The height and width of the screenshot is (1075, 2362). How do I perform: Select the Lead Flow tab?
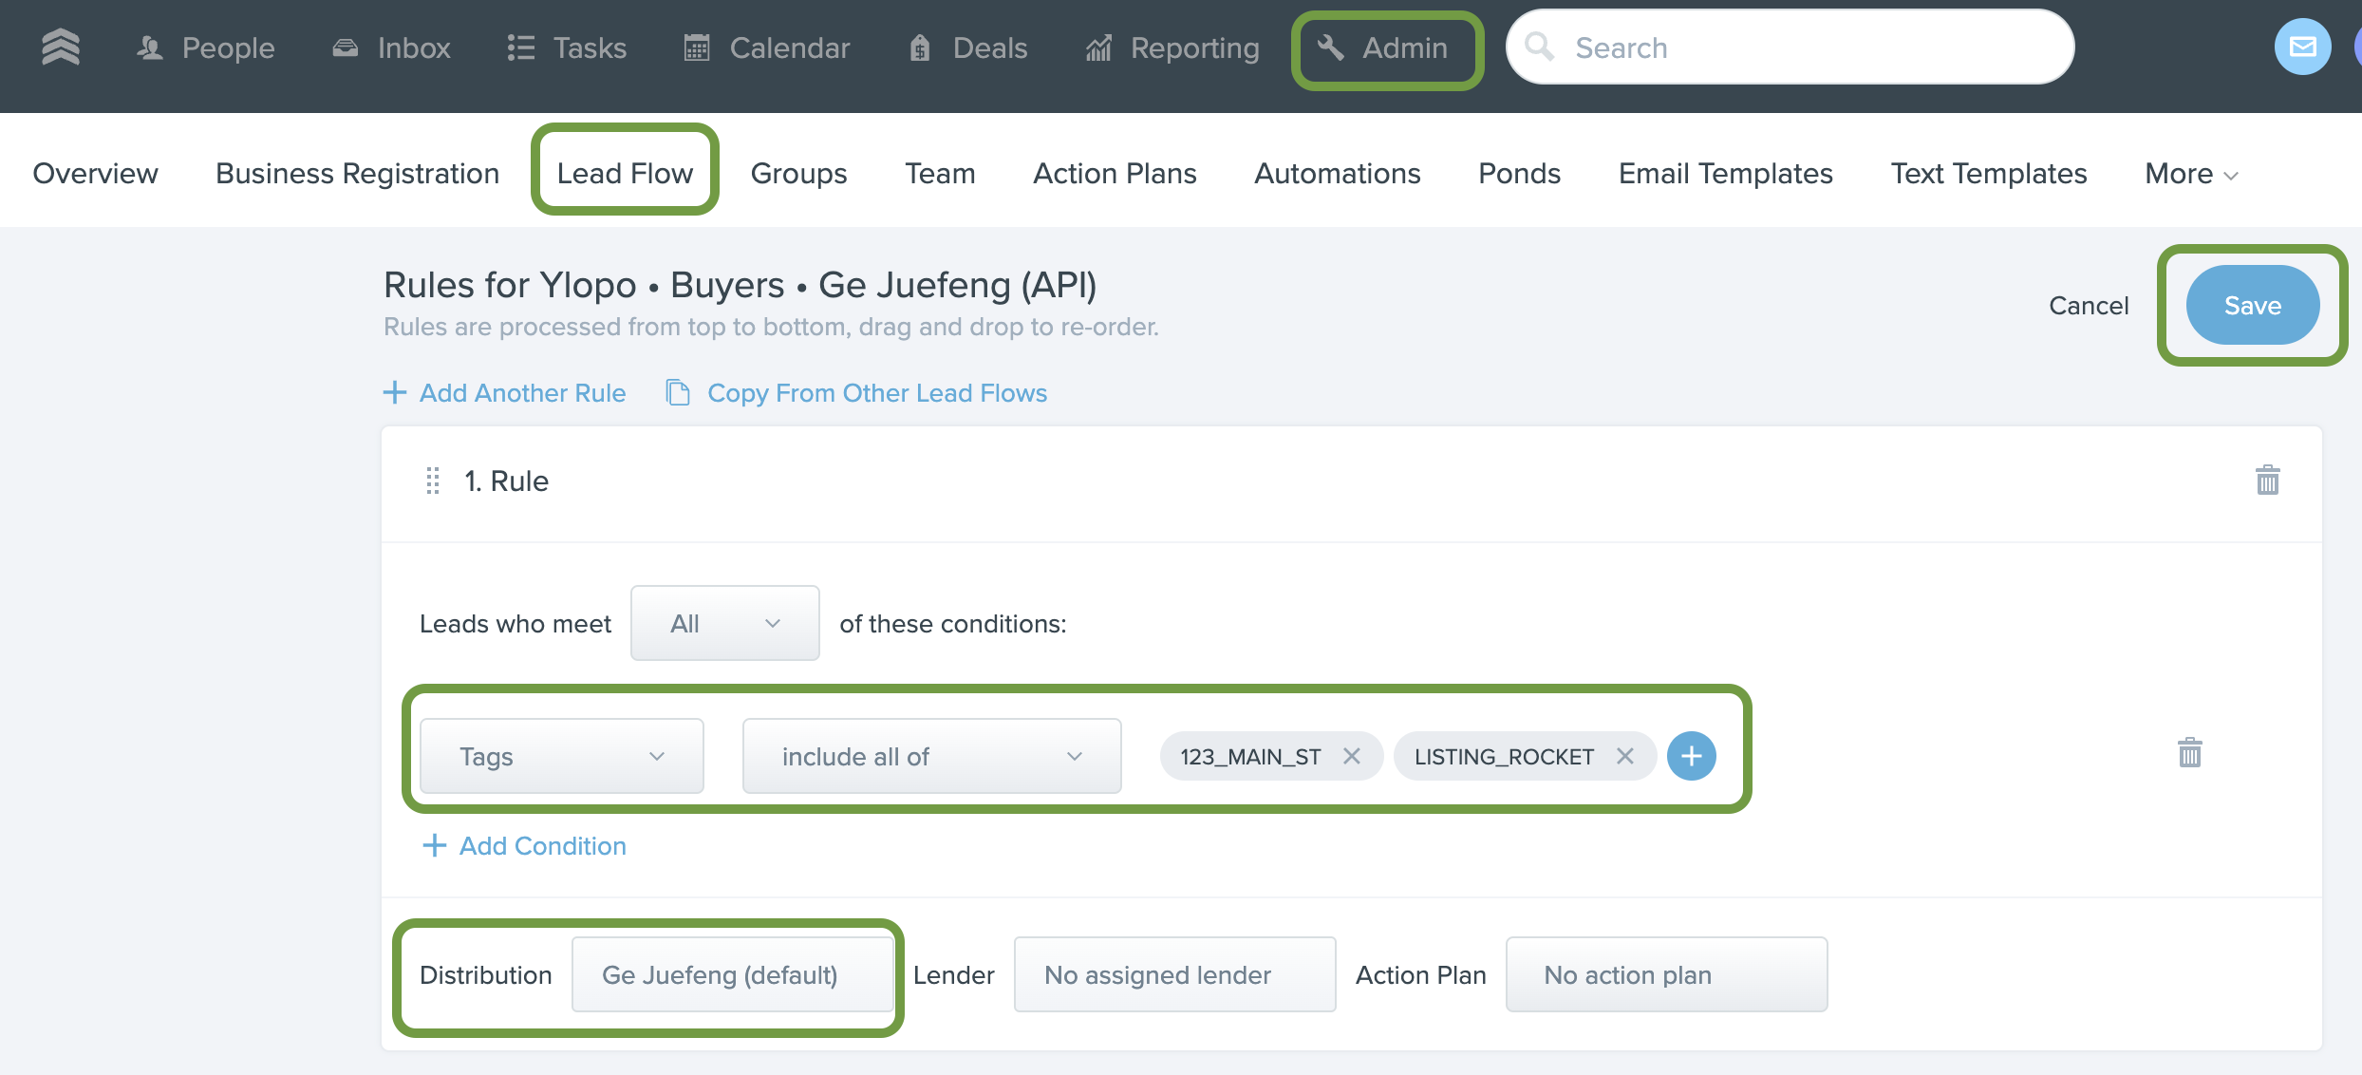625,174
